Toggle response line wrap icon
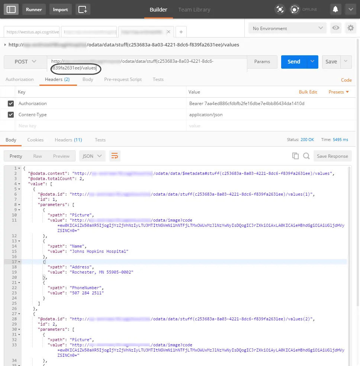Screen dimensions: 360x366 (x=115, y=156)
